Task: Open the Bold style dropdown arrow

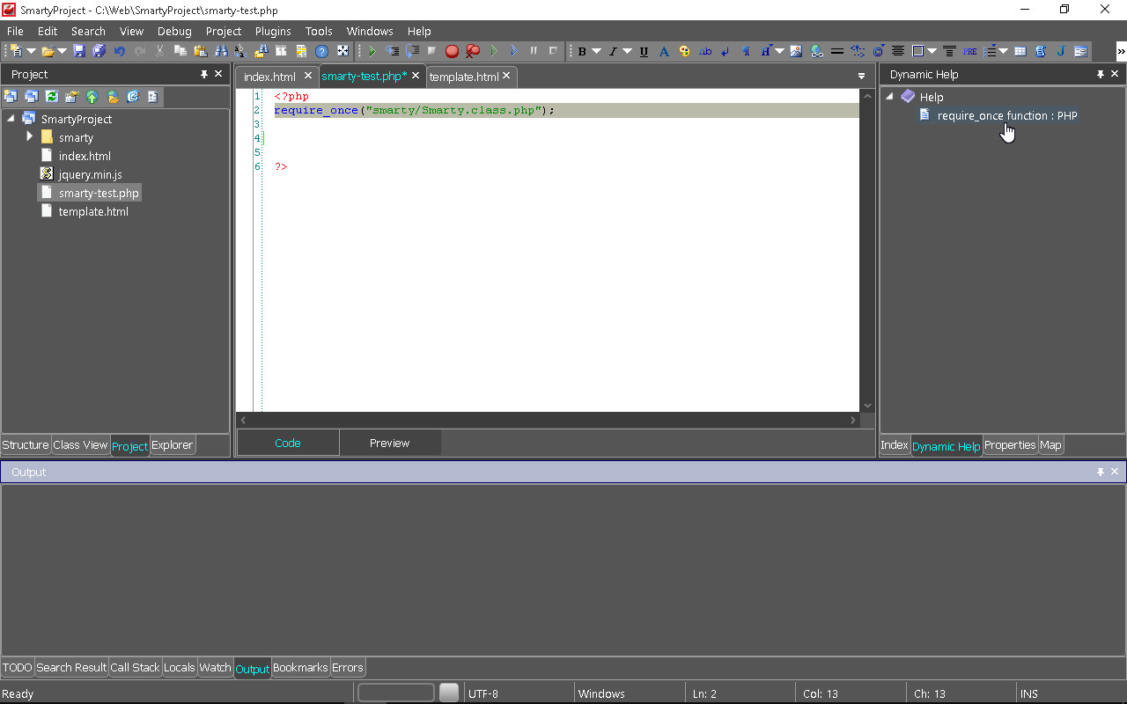Action: [596, 51]
